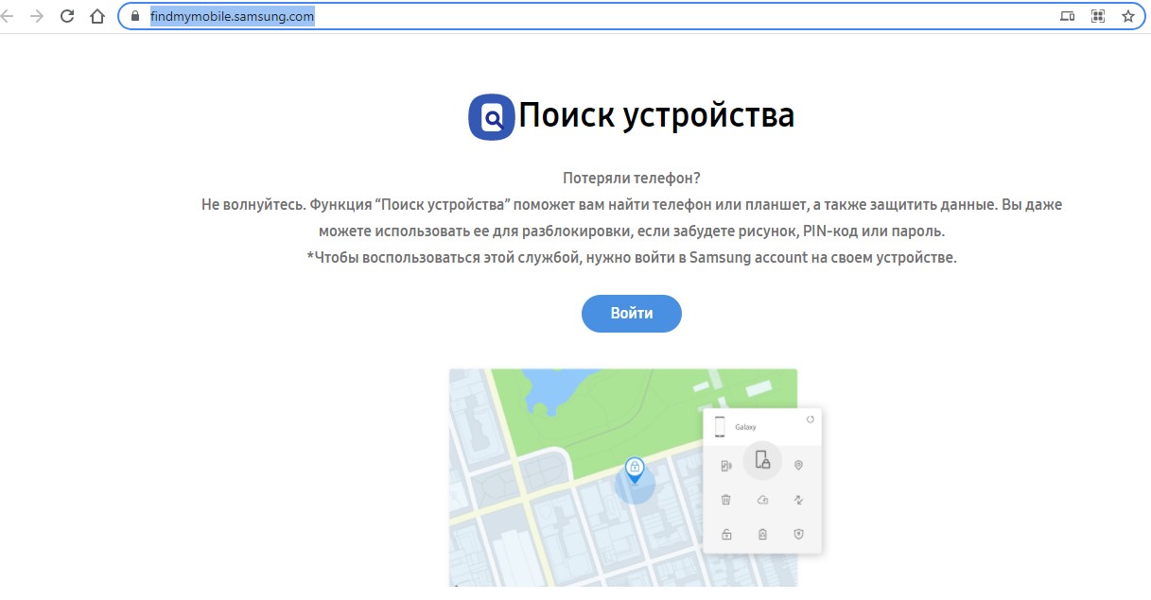Go forward with the browser arrow

tap(37, 16)
